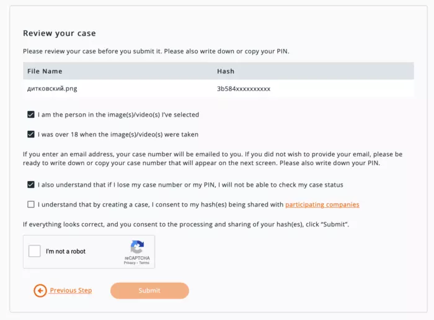Click the "Hash" column header
434x320 pixels.
226,71
